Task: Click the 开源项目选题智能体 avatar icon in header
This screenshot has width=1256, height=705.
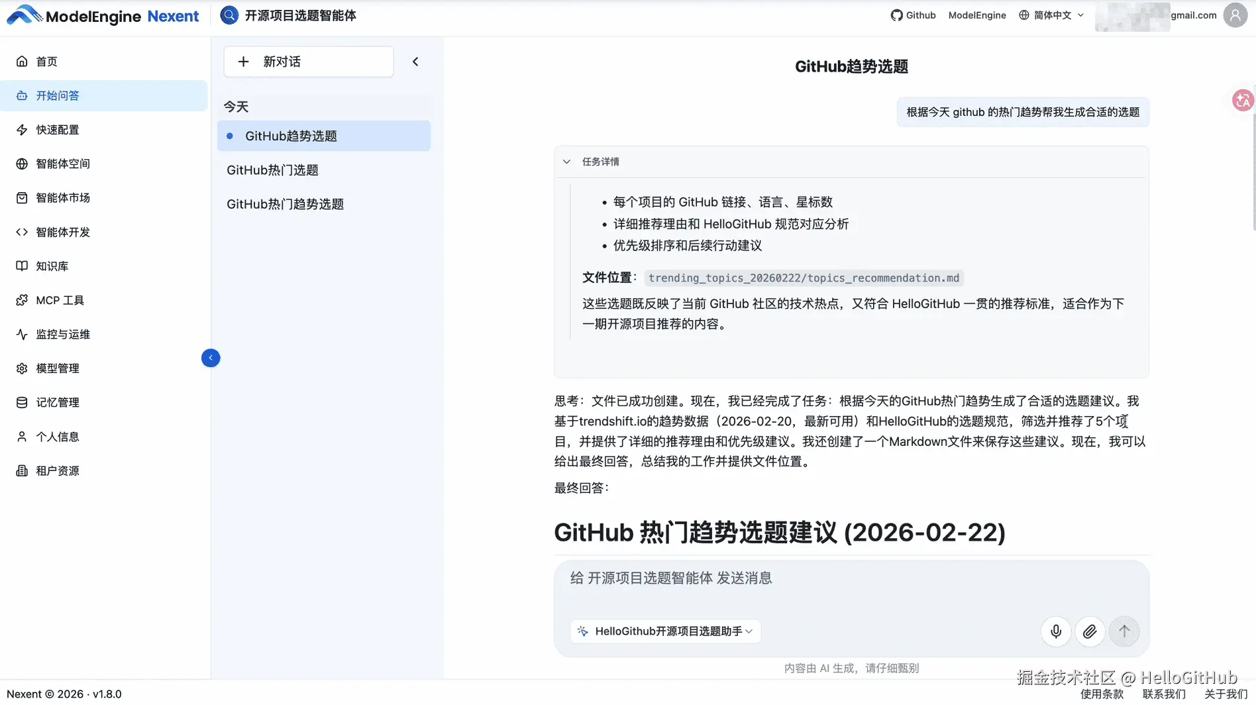Action: coord(229,15)
